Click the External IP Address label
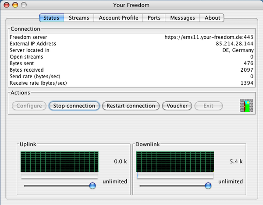Viewport: 263px width, 205px height. point(33,44)
